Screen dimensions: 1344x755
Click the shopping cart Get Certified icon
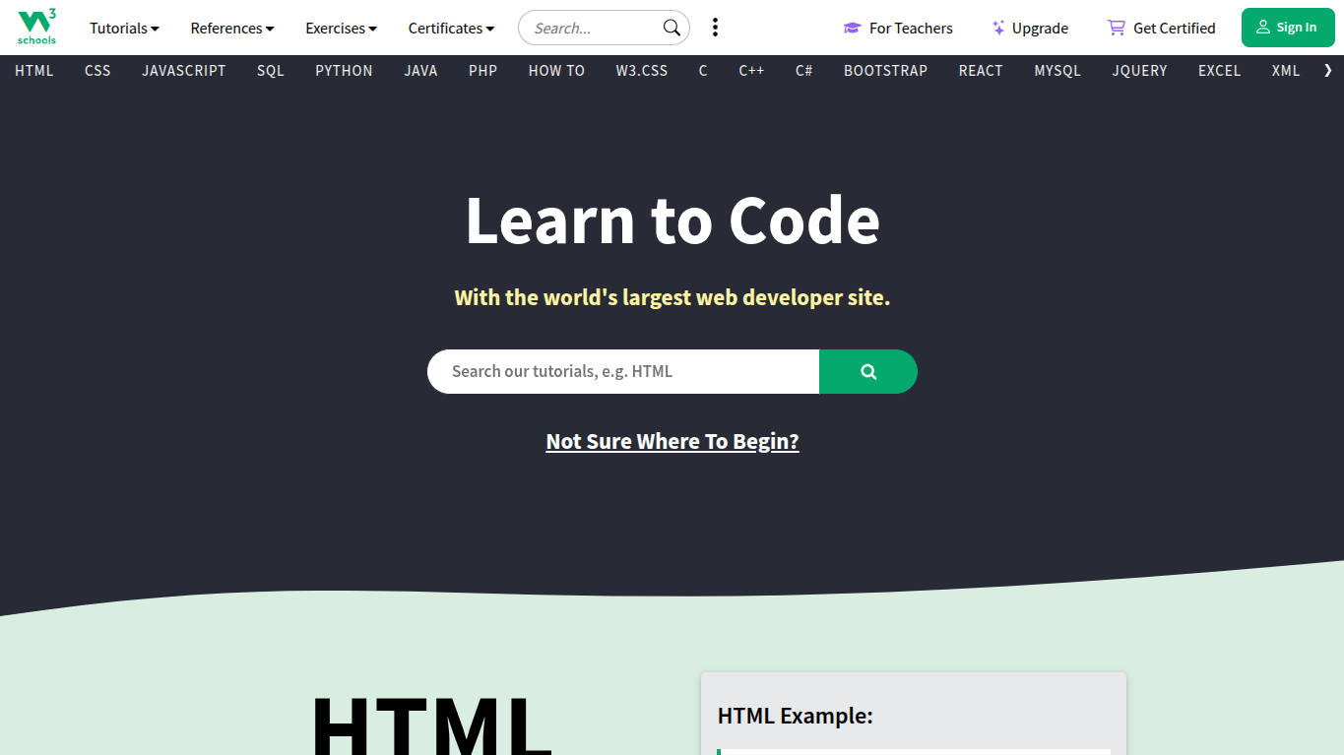click(1117, 28)
